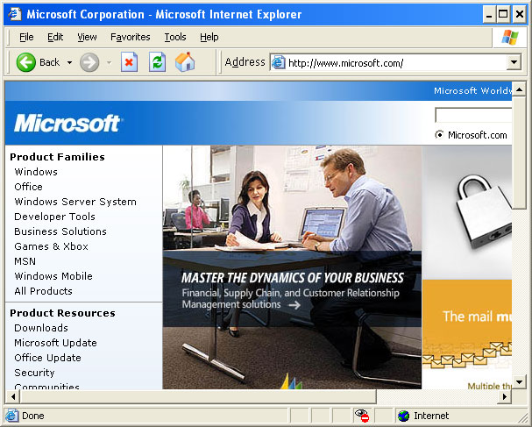Click the green Back arrow button
532x427 pixels.
pos(25,62)
